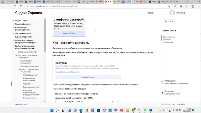This screenshot has width=201, height=113.
Task: Collapse Текстово-графические объявления in sidebar
Action: 17,55
